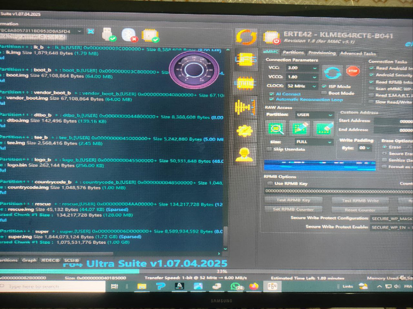This screenshot has height=309, width=413.
Task: Click the USB icon with green check
Action: pyautogui.click(x=109, y=34)
